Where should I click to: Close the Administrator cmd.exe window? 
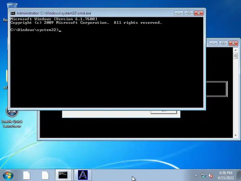point(199,13)
